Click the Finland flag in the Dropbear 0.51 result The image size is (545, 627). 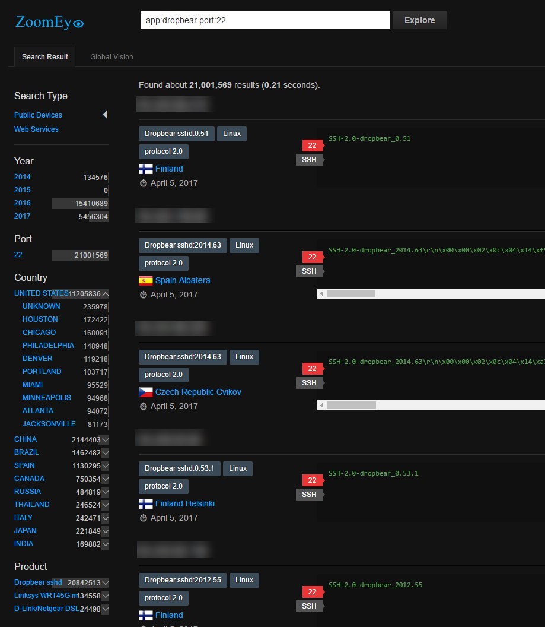click(146, 169)
